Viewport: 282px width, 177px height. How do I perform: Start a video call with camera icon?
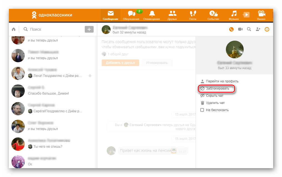tap(240, 29)
